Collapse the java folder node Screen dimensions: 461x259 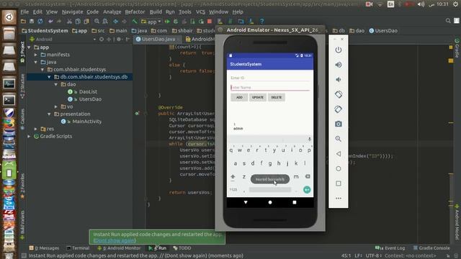[36, 62]
